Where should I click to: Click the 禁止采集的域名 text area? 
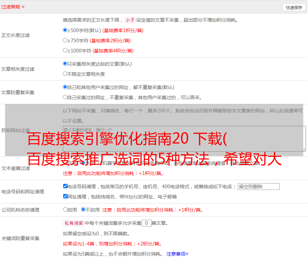coord(184,138)
